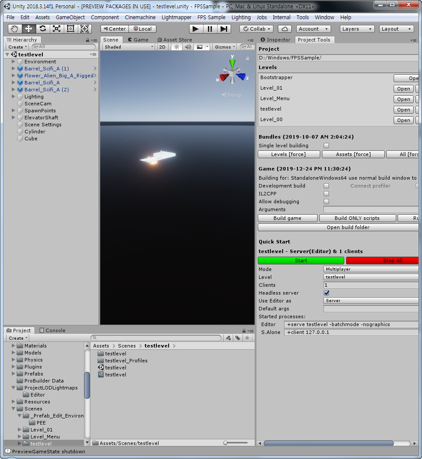Toggle scene lighting sun icon

176,47
